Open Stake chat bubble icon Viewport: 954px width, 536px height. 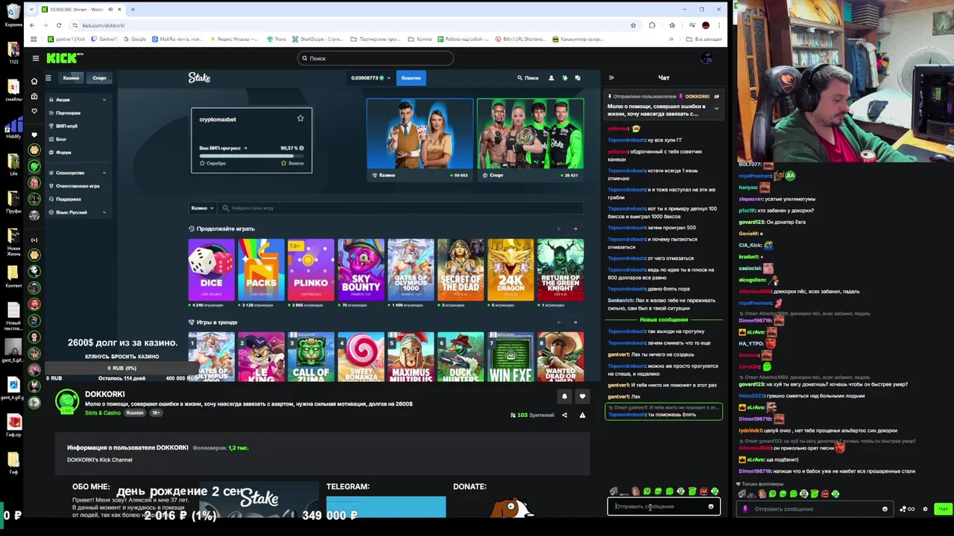pyautogui.click(x=577, y=77)
